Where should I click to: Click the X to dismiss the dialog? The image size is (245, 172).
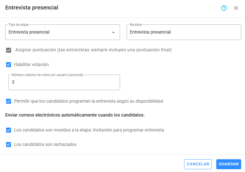click(x=236, y=8)
